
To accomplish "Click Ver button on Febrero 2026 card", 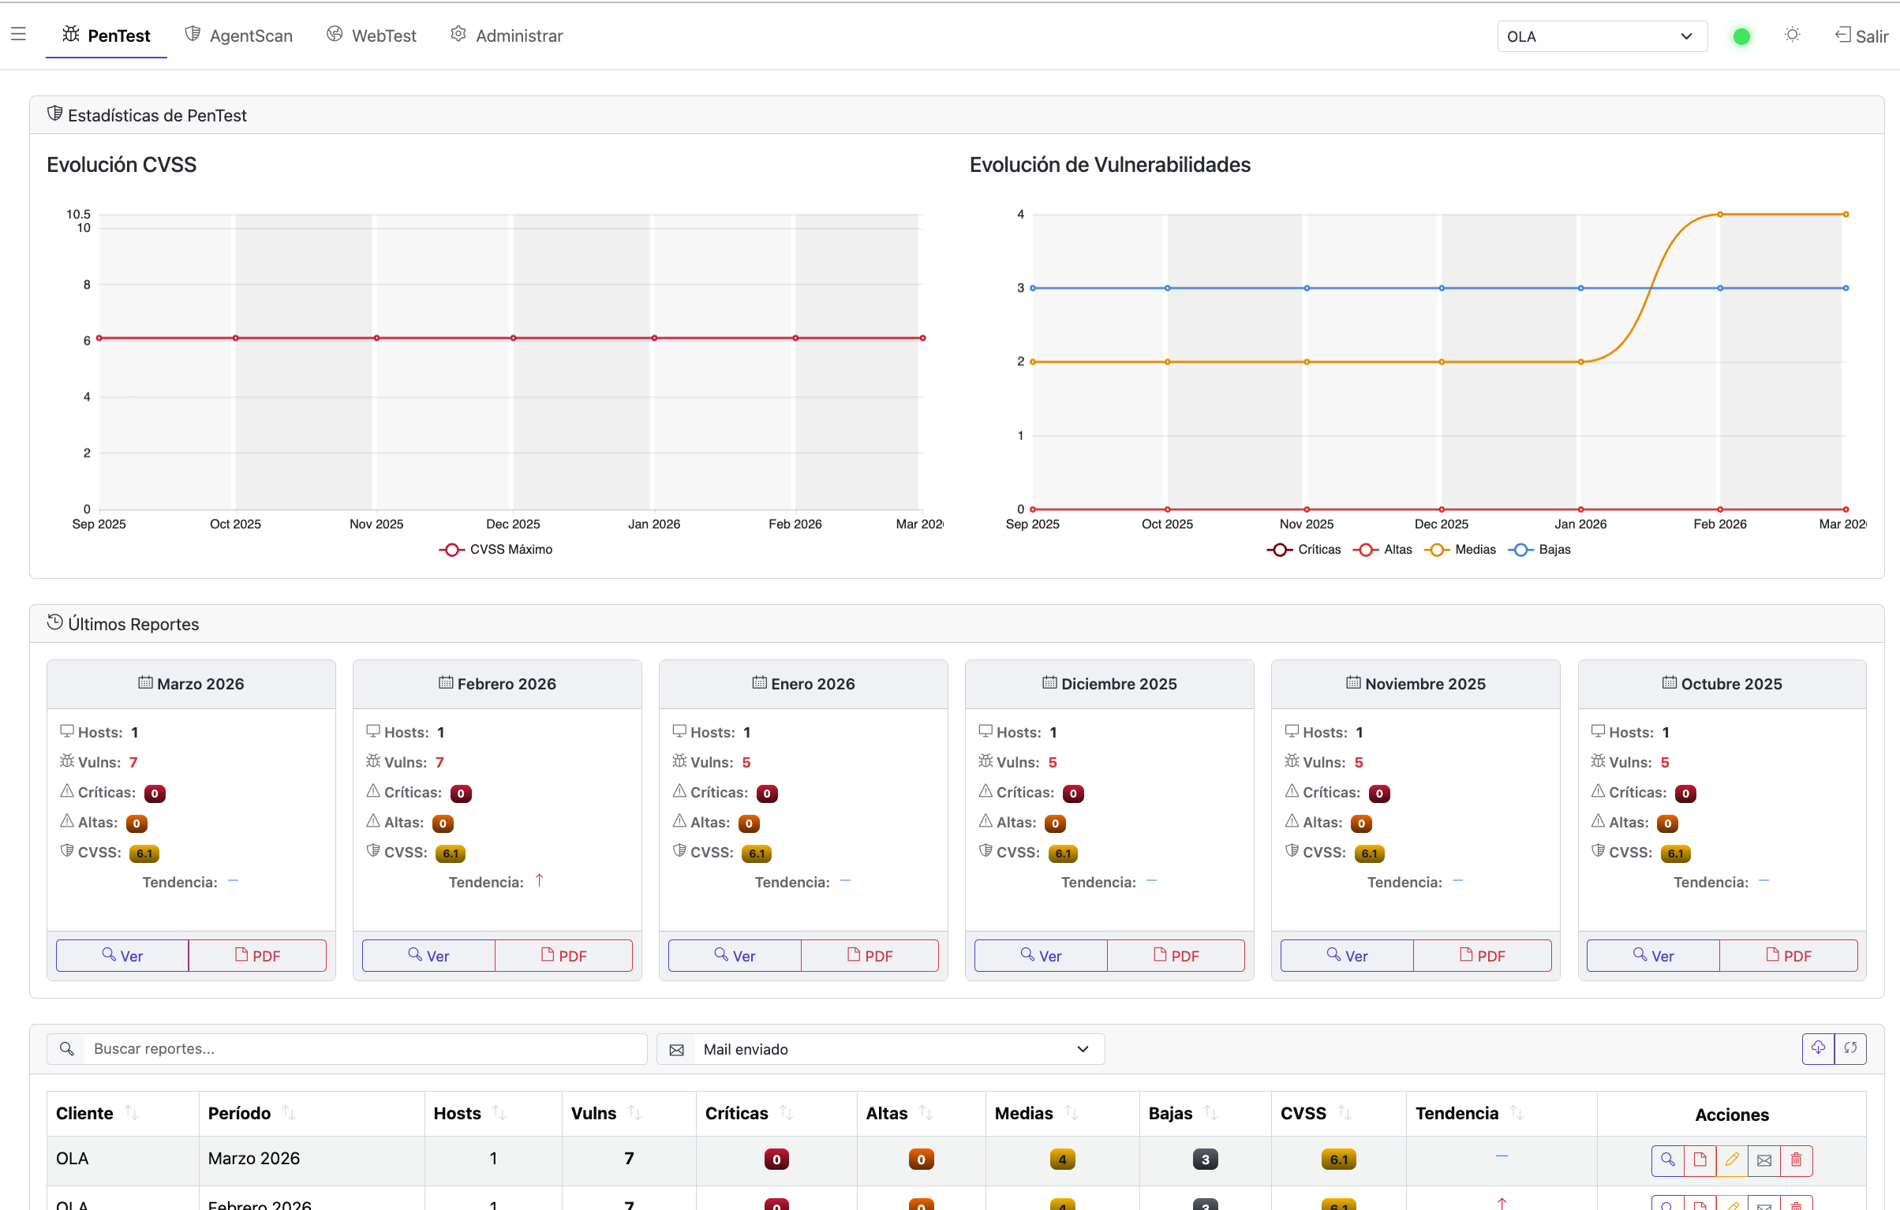I will 428,955.
